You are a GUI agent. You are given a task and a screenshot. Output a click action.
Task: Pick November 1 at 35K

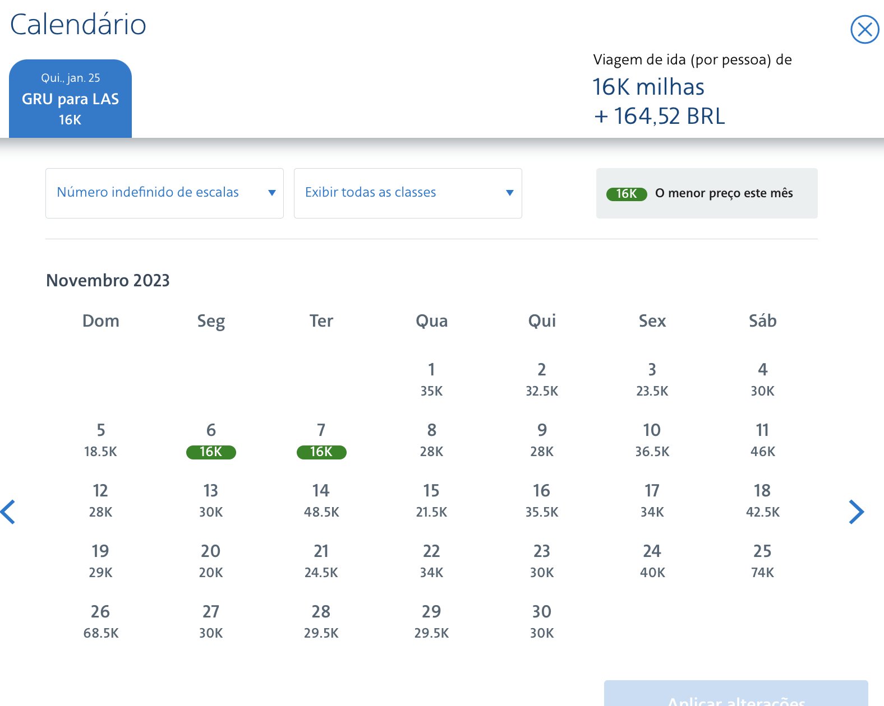coord(431,380)
